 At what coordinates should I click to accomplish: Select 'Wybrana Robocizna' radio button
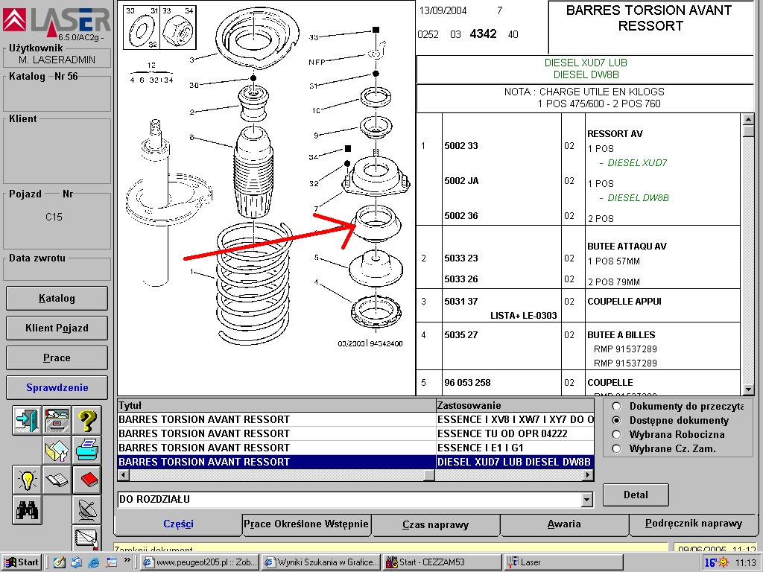click(x=616, y=434)
